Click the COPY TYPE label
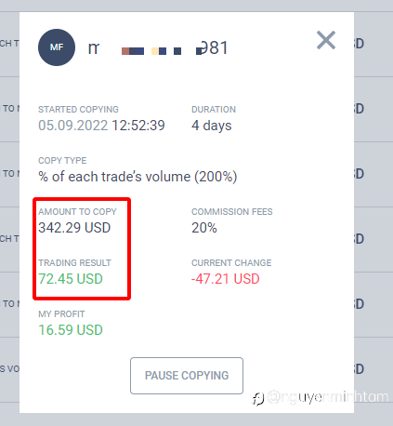This screenshot has width=393, height=426. click(x=62, y=161)
